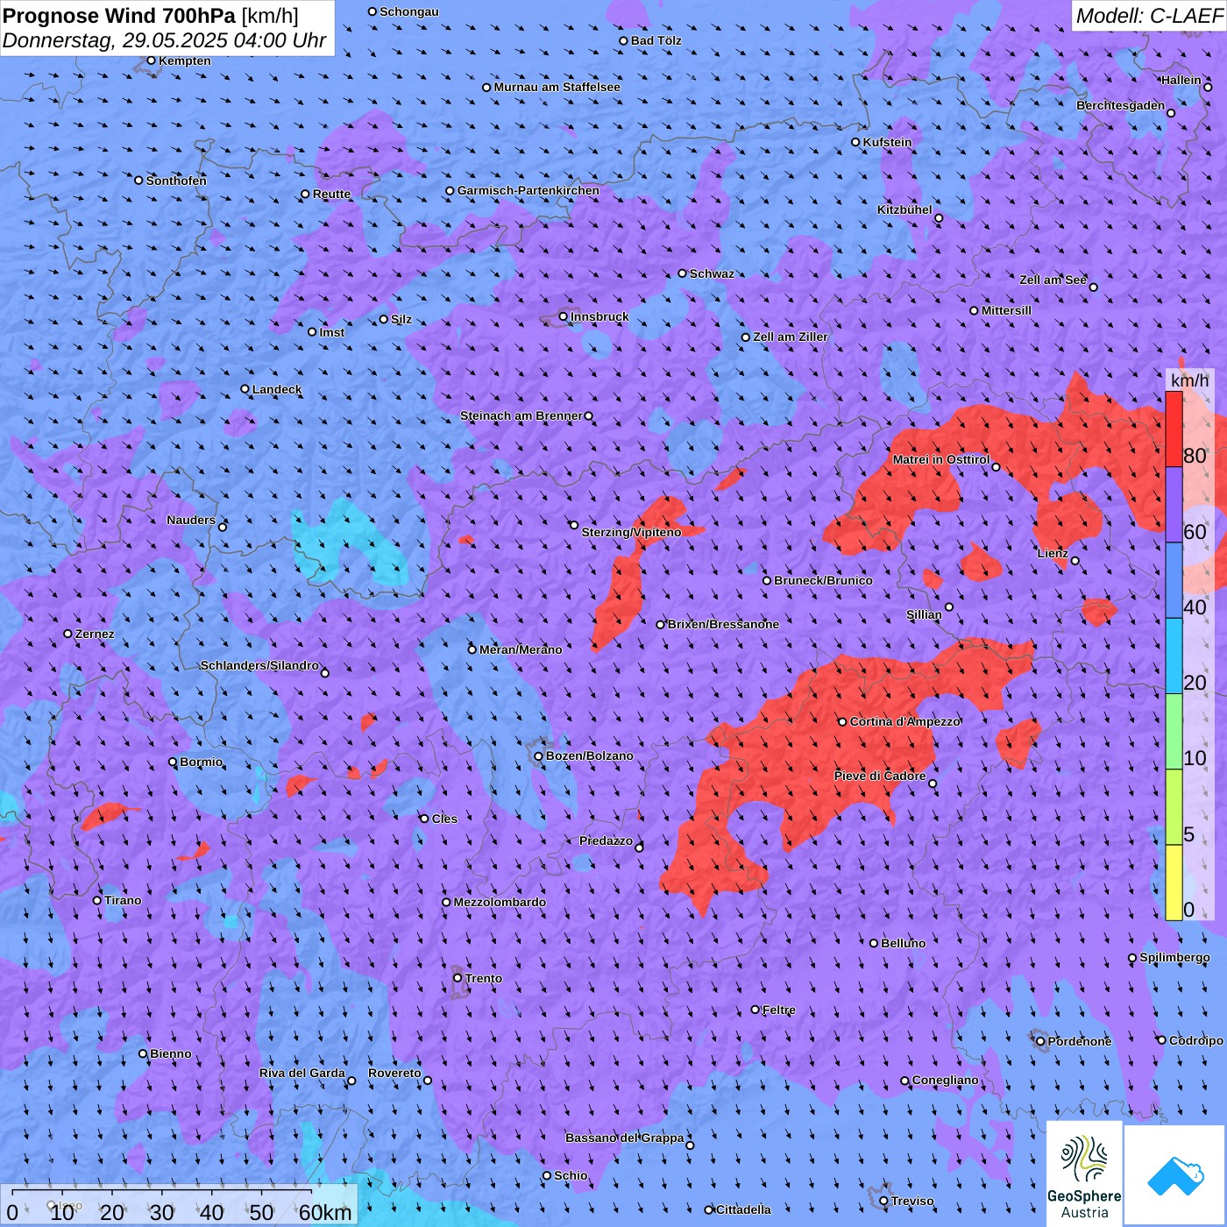1227x1227 pixels.
Task: Click the Lienz city label
Action: 1053,553
